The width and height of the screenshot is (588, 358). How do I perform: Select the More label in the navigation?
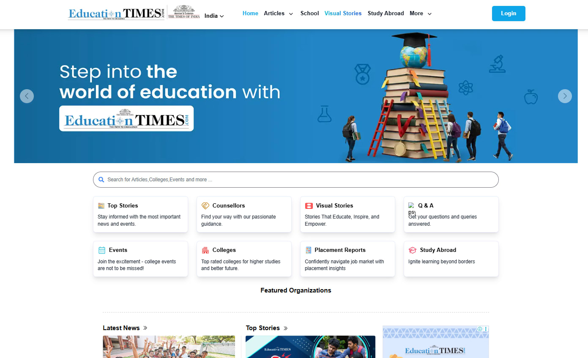(416, 14)
